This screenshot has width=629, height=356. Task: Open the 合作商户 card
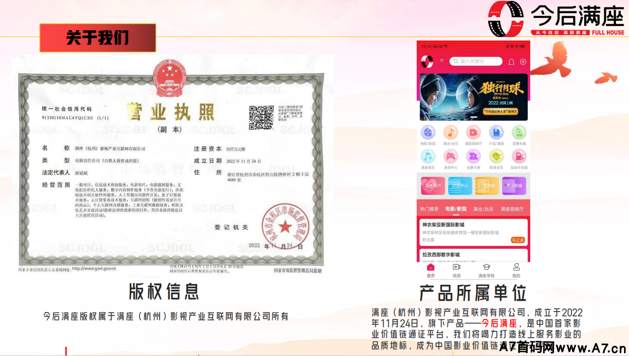click(x=433, y=186)
